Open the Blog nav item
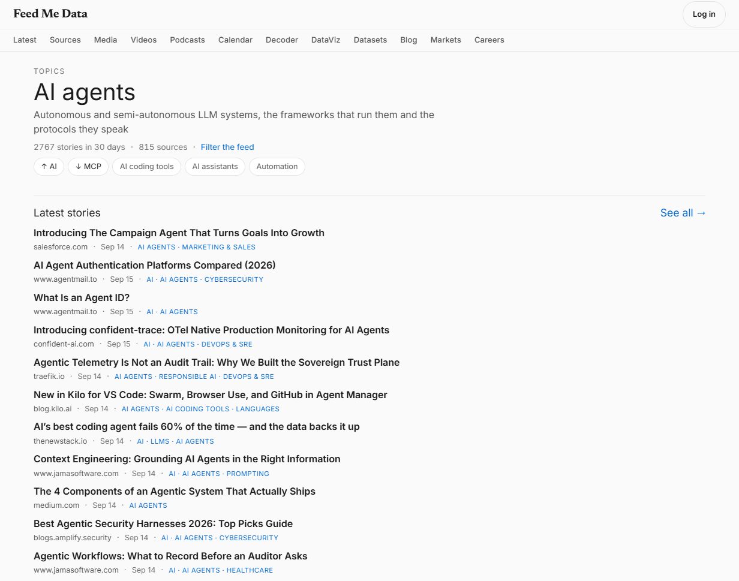739x581 pixels. click(x=408, y=40)
